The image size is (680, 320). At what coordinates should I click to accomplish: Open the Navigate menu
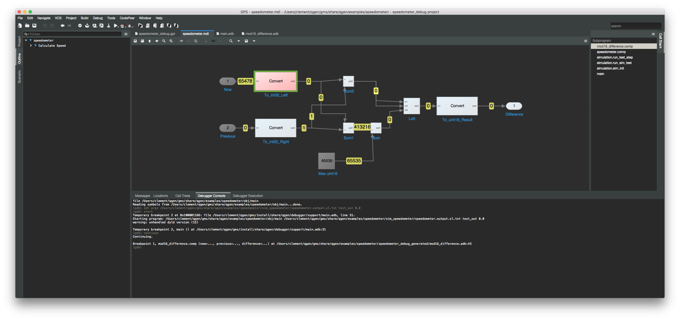pos(44,18)
